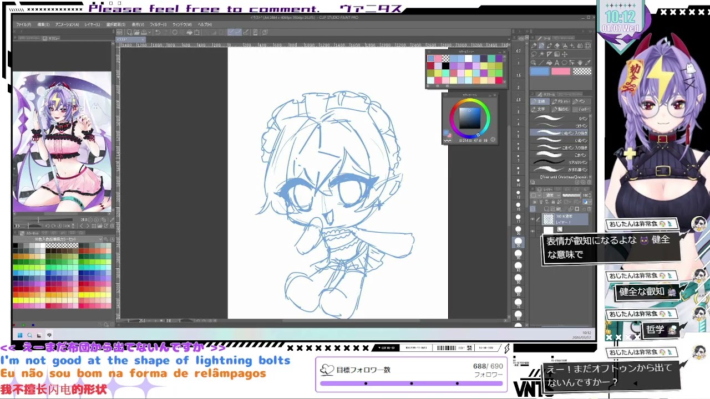The image size is (710, 399).
Task: Select the 文字 sub tool group
Action: click(540, 109)
